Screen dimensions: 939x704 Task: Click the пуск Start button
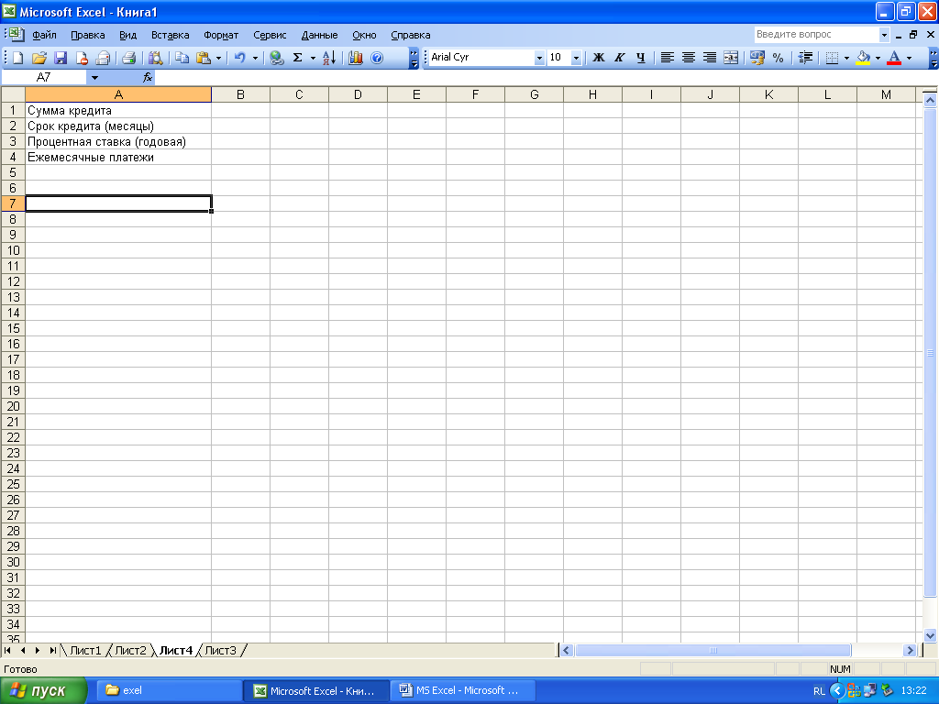click(x=44, y=691)
